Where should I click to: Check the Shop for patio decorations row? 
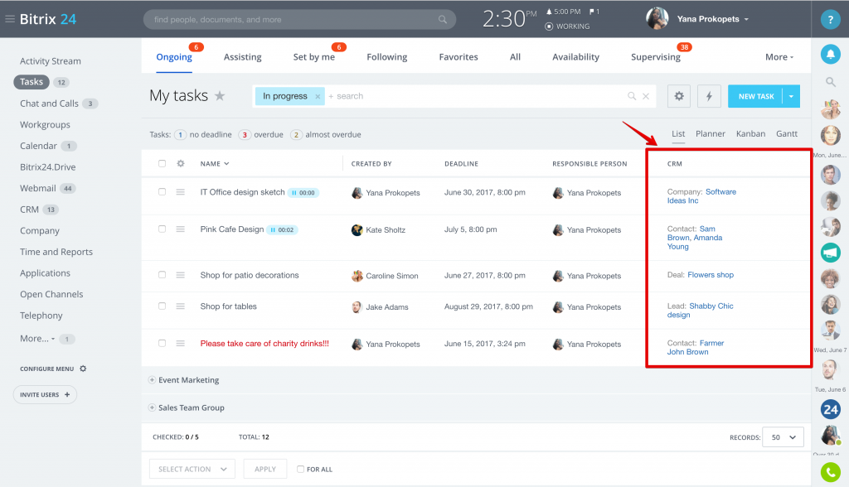pos(162,274)
